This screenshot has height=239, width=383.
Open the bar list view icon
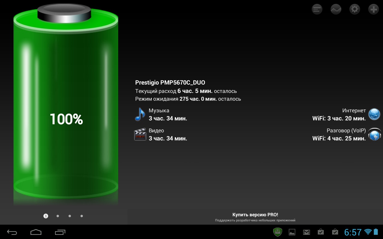tap(317, 9)
